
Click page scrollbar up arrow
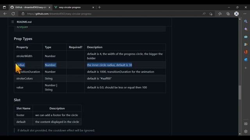239,19
